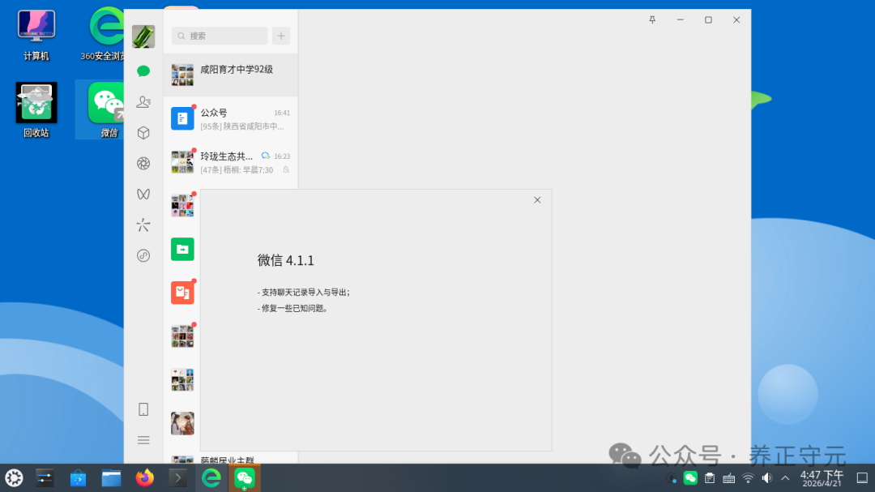Click the update notifier tray icon
Screen dimensions: 875x492
(672, 478)
